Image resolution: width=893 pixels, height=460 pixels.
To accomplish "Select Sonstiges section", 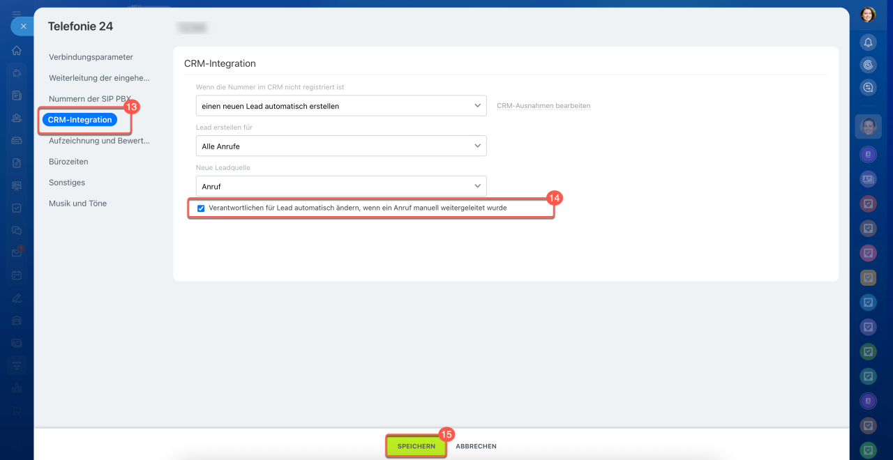I will (x=67, y=183).
